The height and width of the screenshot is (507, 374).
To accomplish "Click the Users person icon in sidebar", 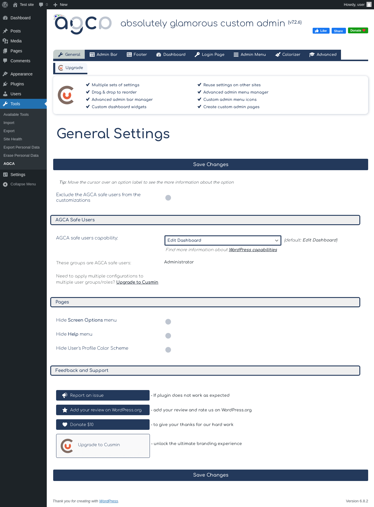I will click(5, 94).
